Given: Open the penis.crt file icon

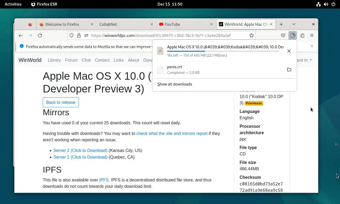Looking at the screenshot, I should click(x=160, y=70).
